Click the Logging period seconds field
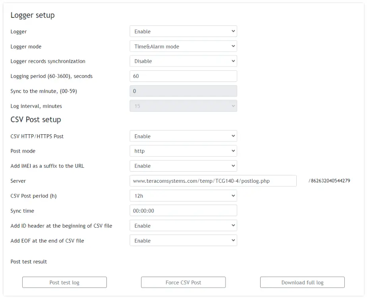 [x=183, y=76]
